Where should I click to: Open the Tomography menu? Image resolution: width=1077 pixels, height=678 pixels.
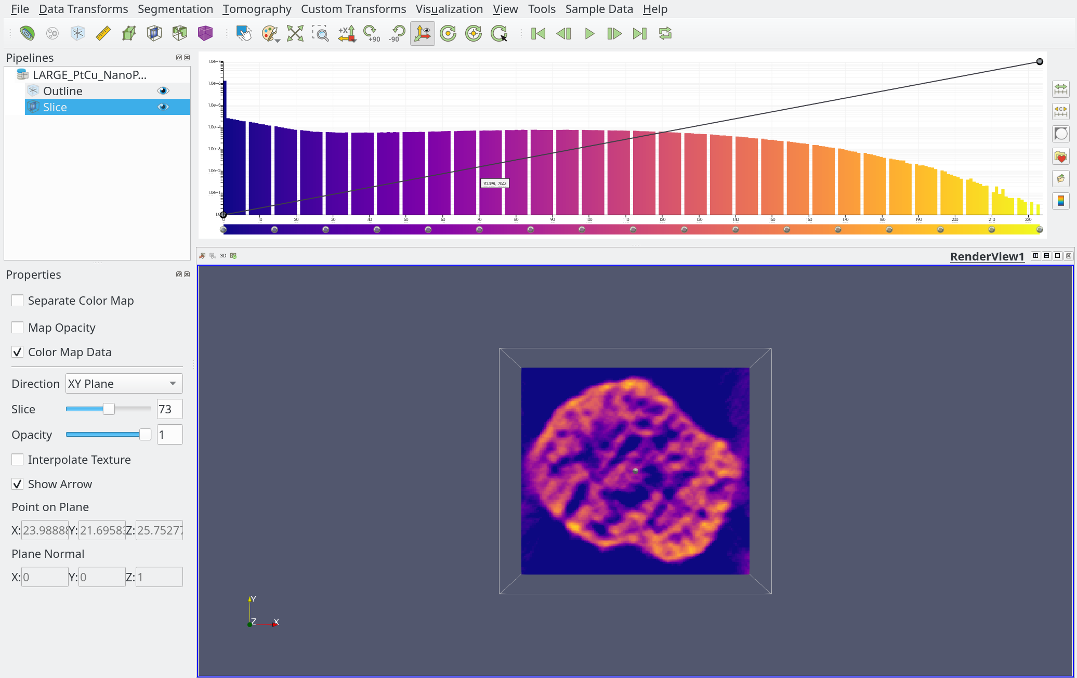(x=257, y=9)
